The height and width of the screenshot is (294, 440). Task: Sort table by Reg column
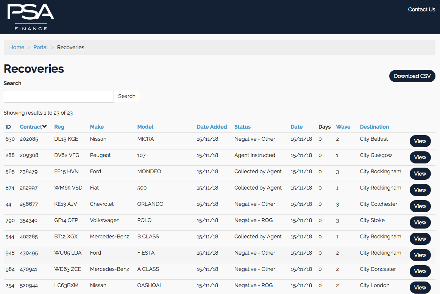(x=59, y=127)
